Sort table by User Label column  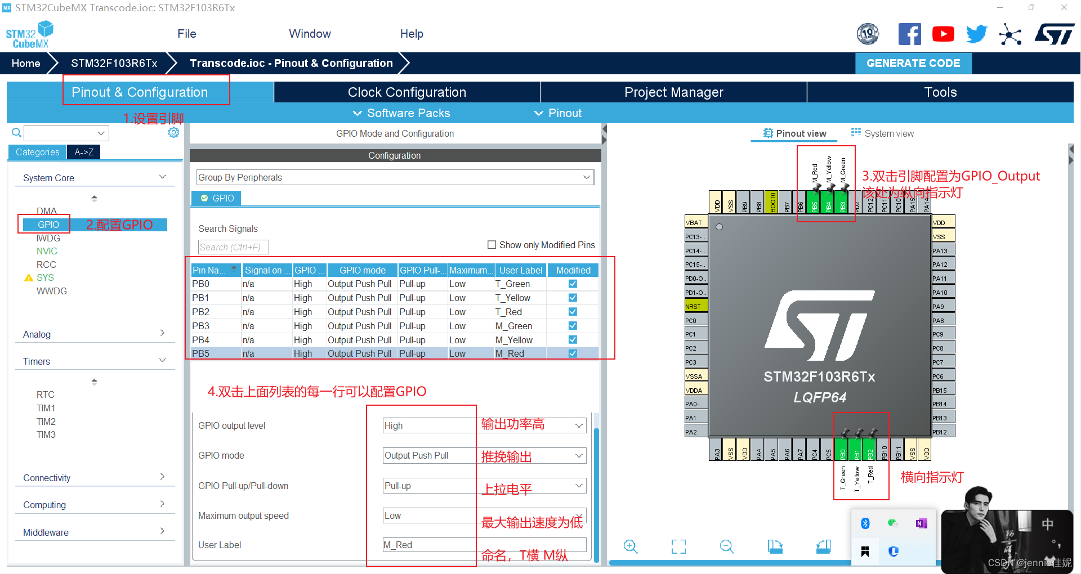[x=521, y=270]
